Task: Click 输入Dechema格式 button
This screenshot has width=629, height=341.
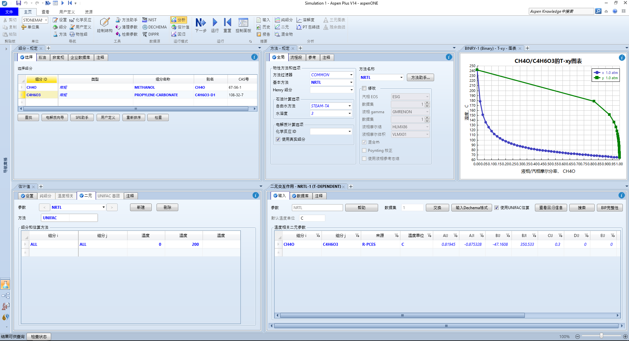Action: coord(471,208)
